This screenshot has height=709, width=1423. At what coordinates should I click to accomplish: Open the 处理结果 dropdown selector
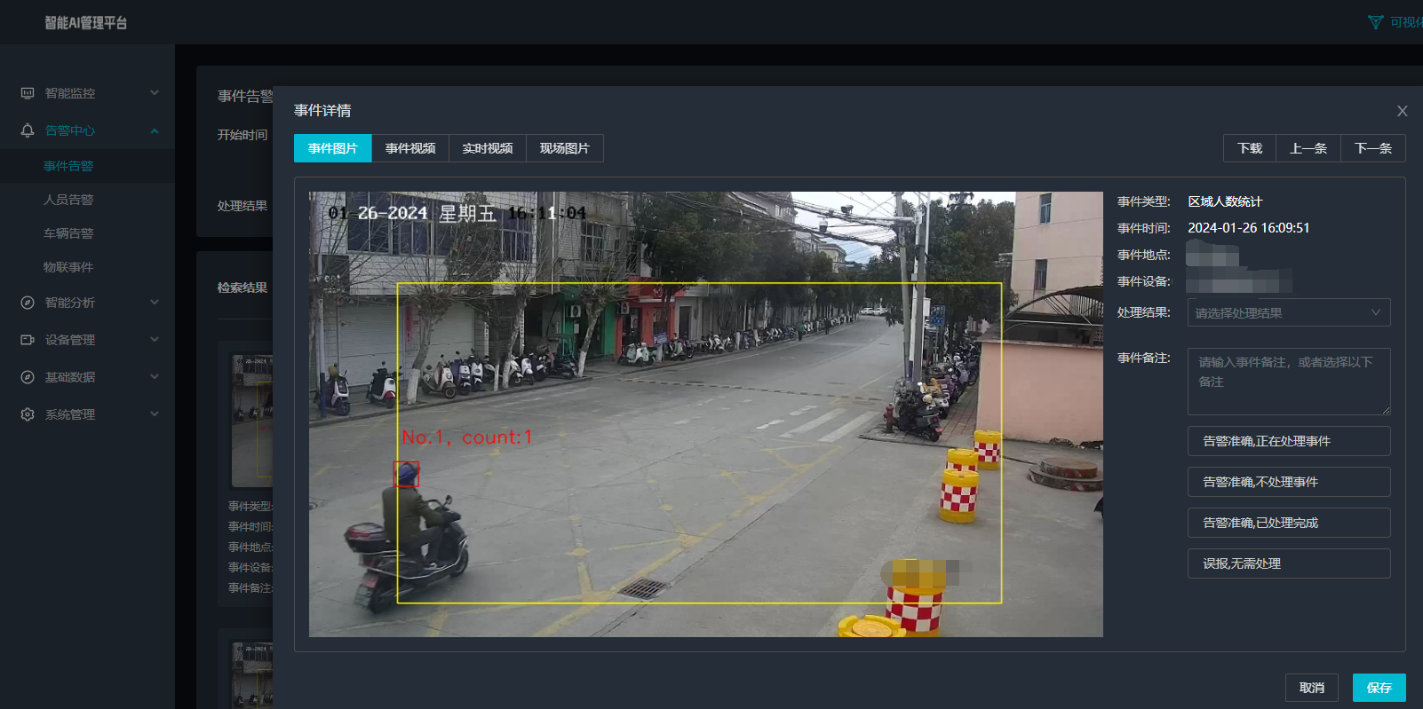pyautogui.click(x=1289, y=312)
